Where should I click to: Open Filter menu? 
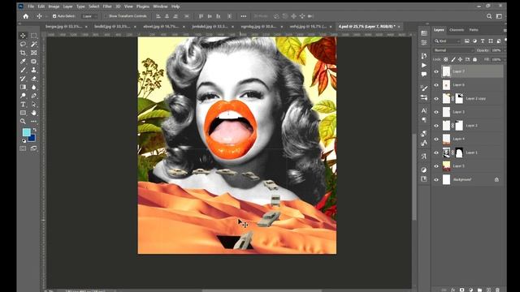point(107,6)
